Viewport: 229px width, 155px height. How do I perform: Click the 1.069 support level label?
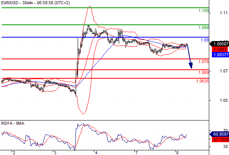(204, 72)
